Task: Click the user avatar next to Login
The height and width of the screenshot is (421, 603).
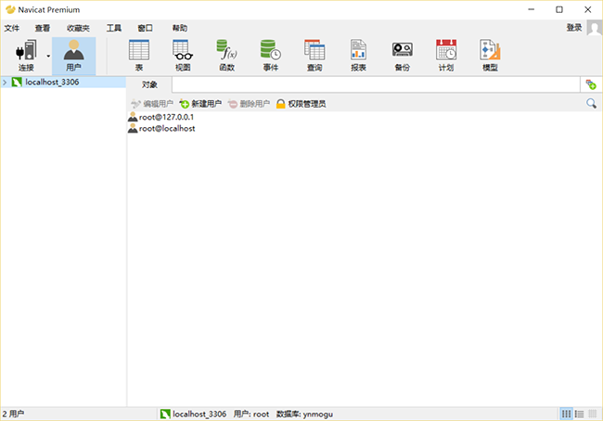Action: pyautogui.click(x=594, y=28)
